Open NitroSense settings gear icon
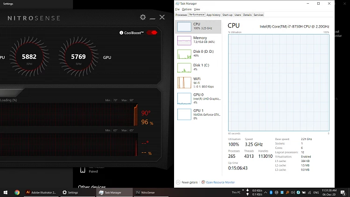 point(143,17)
